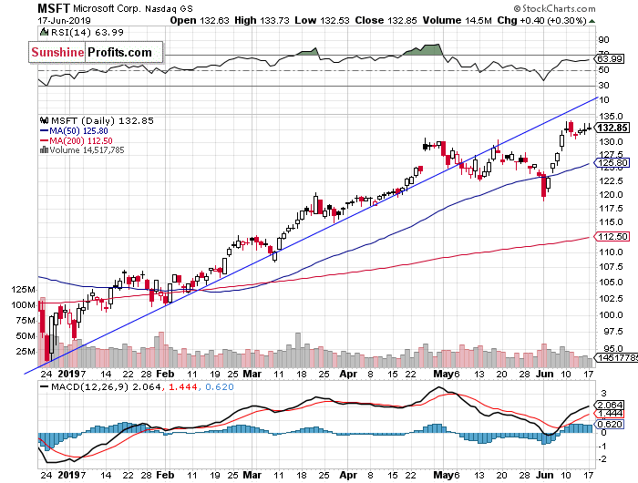Click the RSI 90 axis label
The height and width of the screenshot is (483, 638).
(x=604, y=40)
